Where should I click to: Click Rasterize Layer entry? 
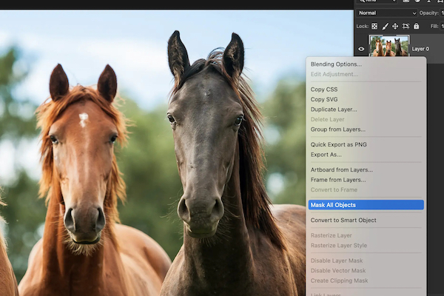coord(331,235)
